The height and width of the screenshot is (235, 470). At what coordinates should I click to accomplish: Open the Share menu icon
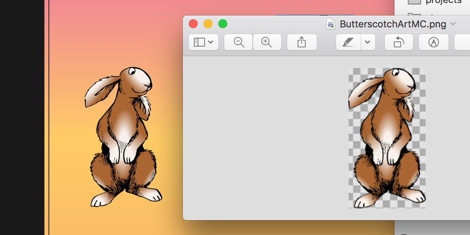(301, 42)
